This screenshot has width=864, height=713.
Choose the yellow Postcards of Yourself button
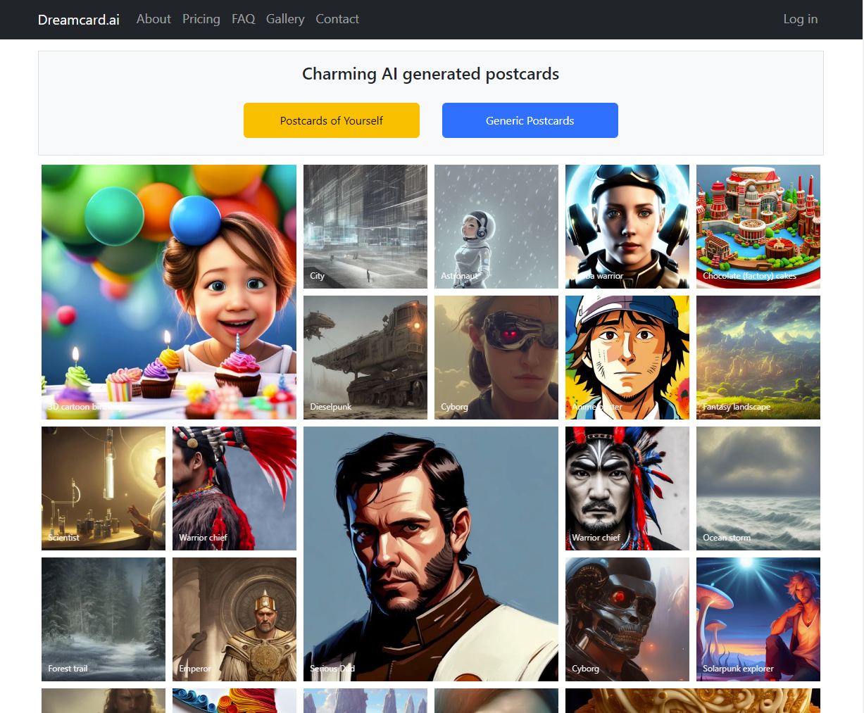point(332,120)
